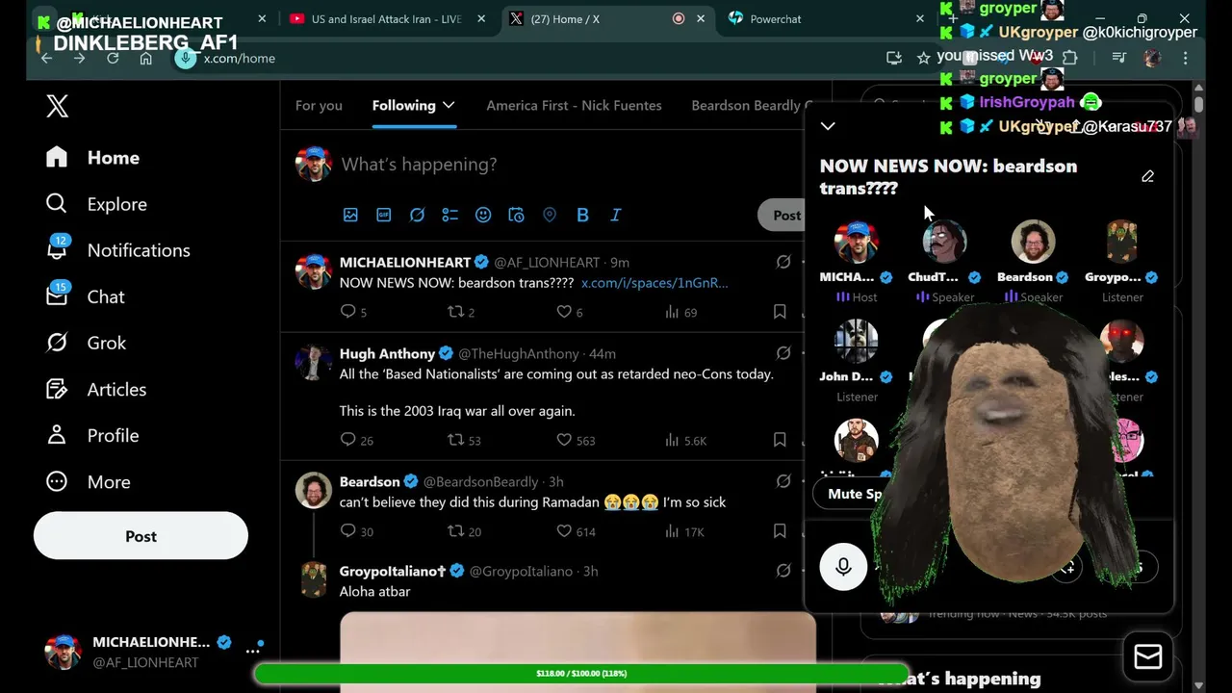
Task: Open Beardson profile name in feed
Action: (370, 481)
